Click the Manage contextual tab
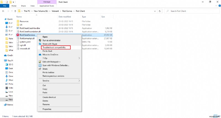The height and width of the screenshot is (118, 221). [x=47, y=2]
